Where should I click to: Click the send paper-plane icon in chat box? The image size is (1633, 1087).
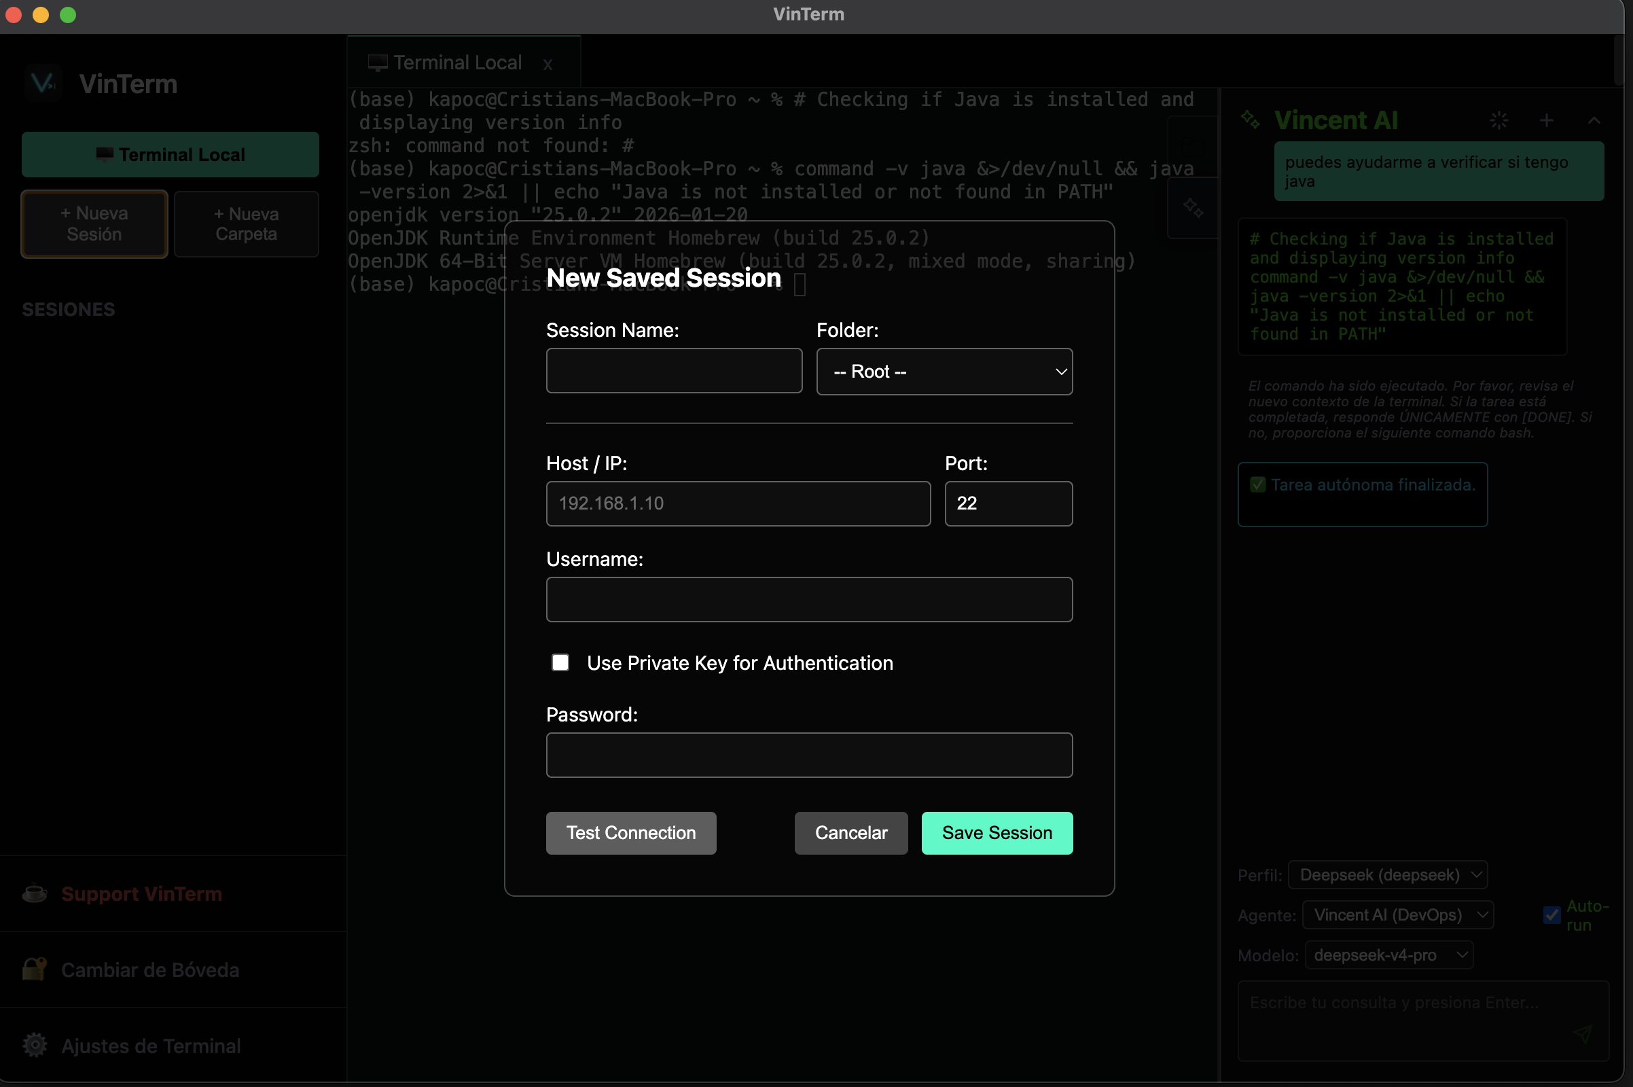1583,1033
